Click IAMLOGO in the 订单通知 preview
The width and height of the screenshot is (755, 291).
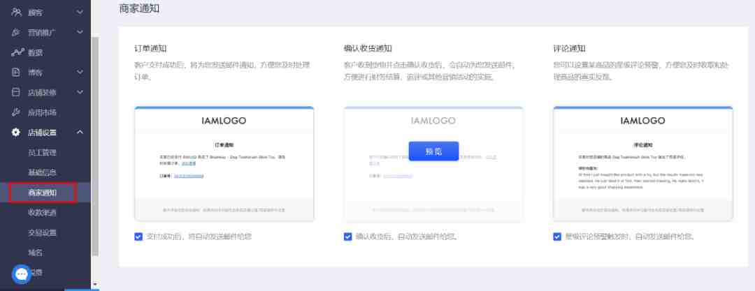(x=224, y=121)
